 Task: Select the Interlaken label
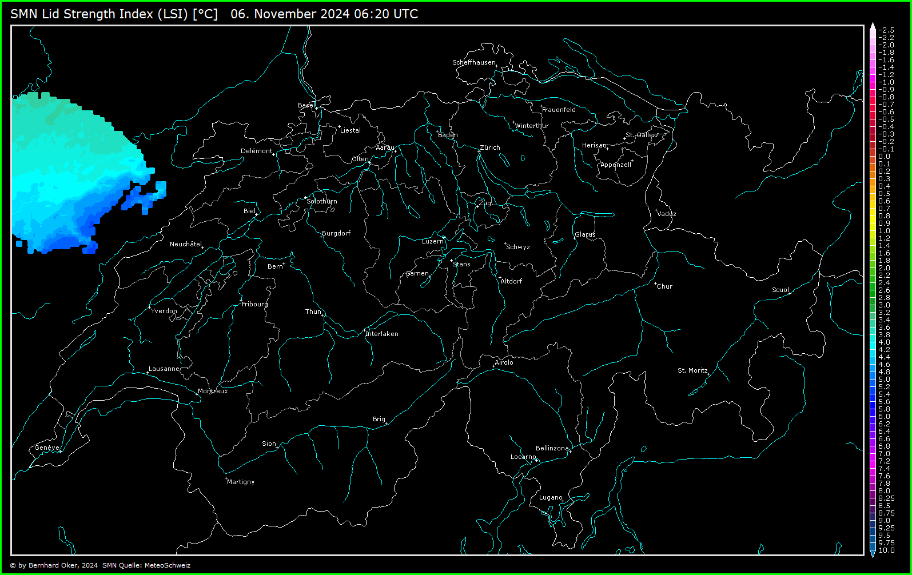point(382,334)
